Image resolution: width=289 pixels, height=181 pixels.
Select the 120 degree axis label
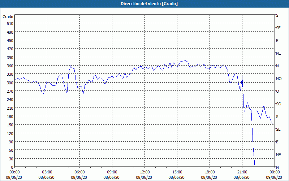click(x=10, y=134)
